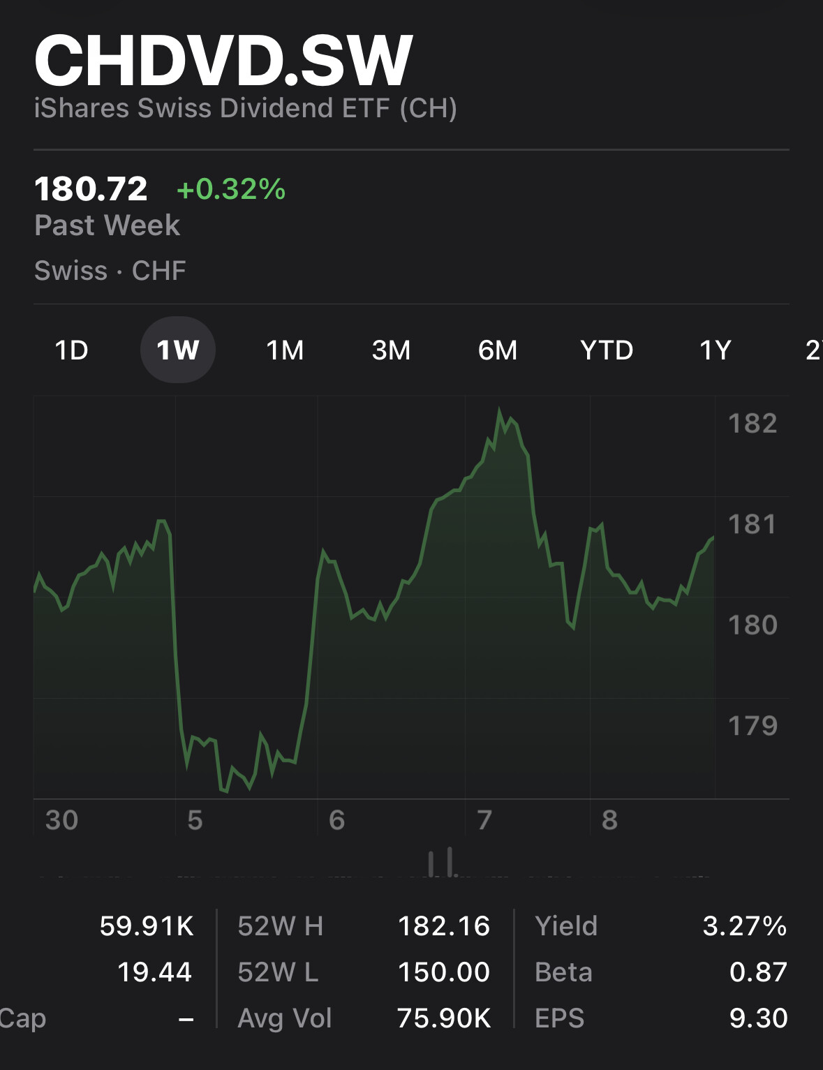
Task: Tap the Yield value 3.27%
Action: 744,926
